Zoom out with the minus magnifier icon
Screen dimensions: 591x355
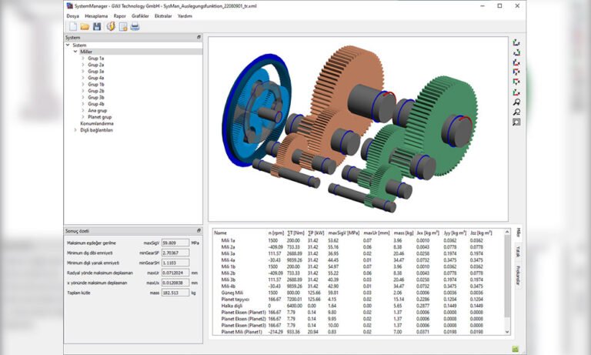(x=516, y=112)
